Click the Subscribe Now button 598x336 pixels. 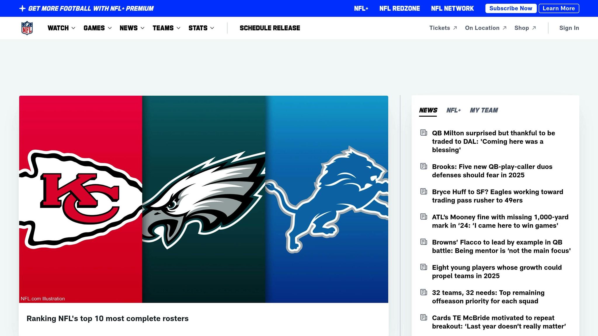tap(511, 8)
